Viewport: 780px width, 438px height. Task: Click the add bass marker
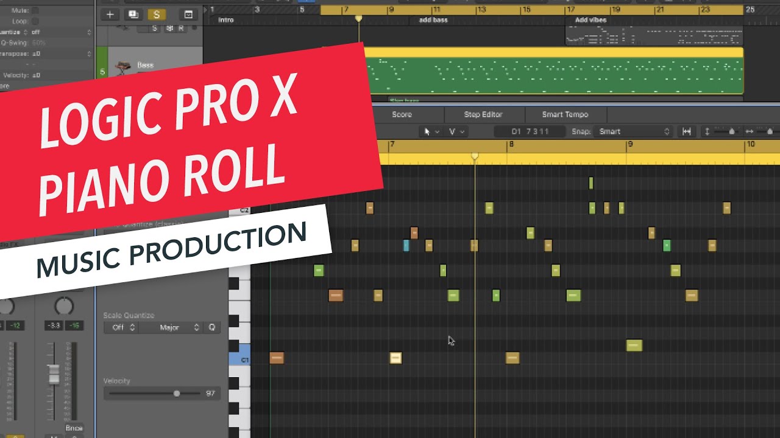tap(433, 20)
